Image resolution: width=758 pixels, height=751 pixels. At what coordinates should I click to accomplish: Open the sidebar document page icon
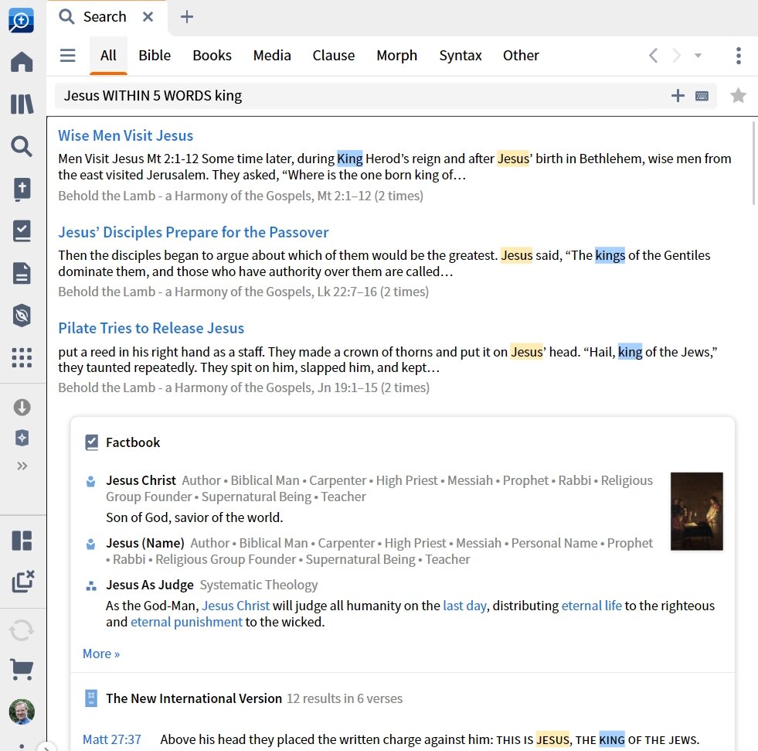point(22,273)
